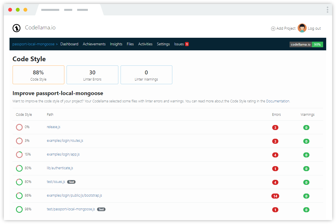Click warnings badge 0 for lib/authenticate.js
Image resolution: width=336 pixels, height=224 pixels.
point(306,169)
